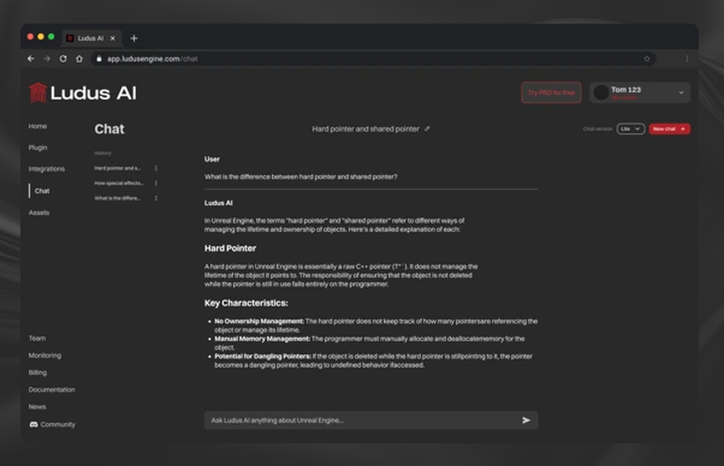Open 'What is the differe...' history chat

(x=118, y=198)
